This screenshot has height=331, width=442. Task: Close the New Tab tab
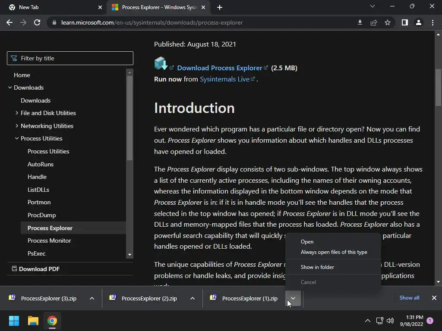tap(100, 7)
